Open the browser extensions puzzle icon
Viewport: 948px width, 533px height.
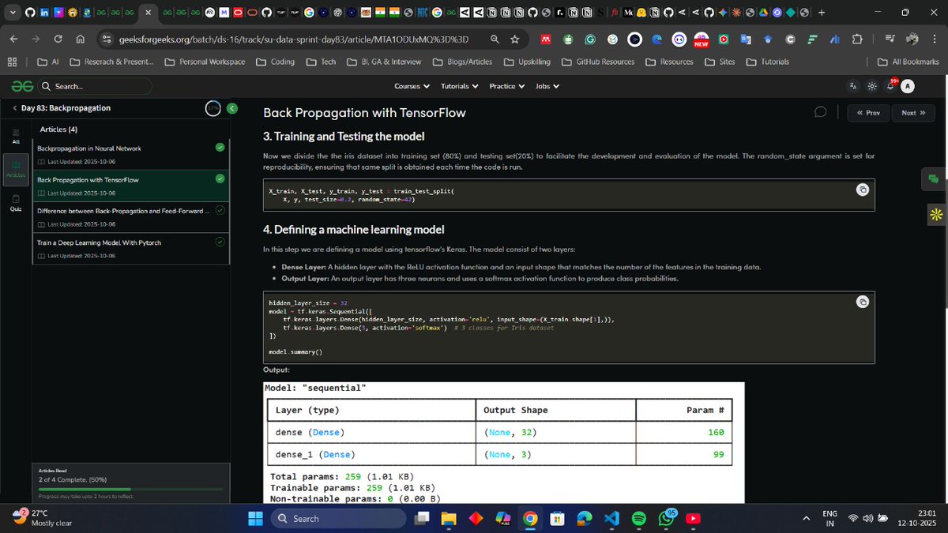coord(857,39)
